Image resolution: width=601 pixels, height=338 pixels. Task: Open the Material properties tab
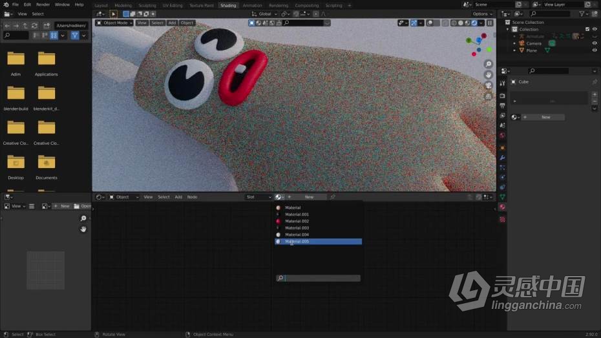[503, 207]
